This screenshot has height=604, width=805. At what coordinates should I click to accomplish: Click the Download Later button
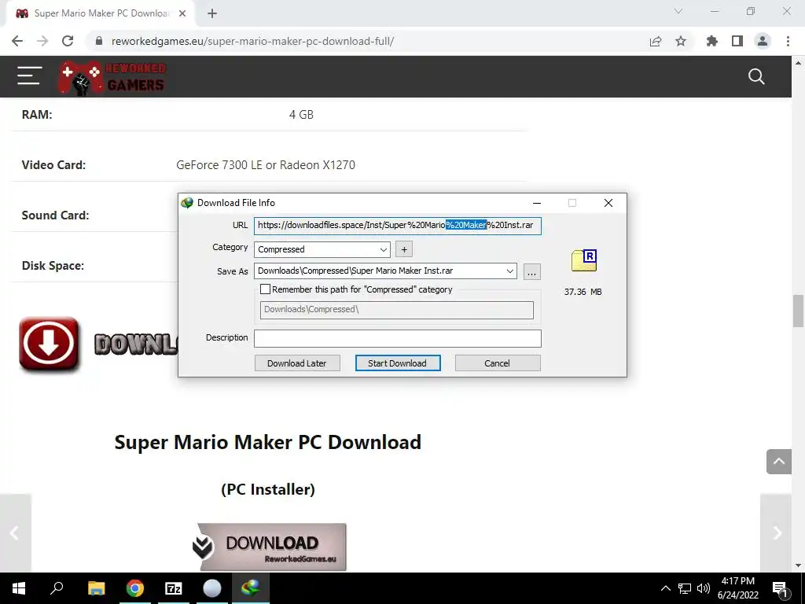(x=297, y=363)
